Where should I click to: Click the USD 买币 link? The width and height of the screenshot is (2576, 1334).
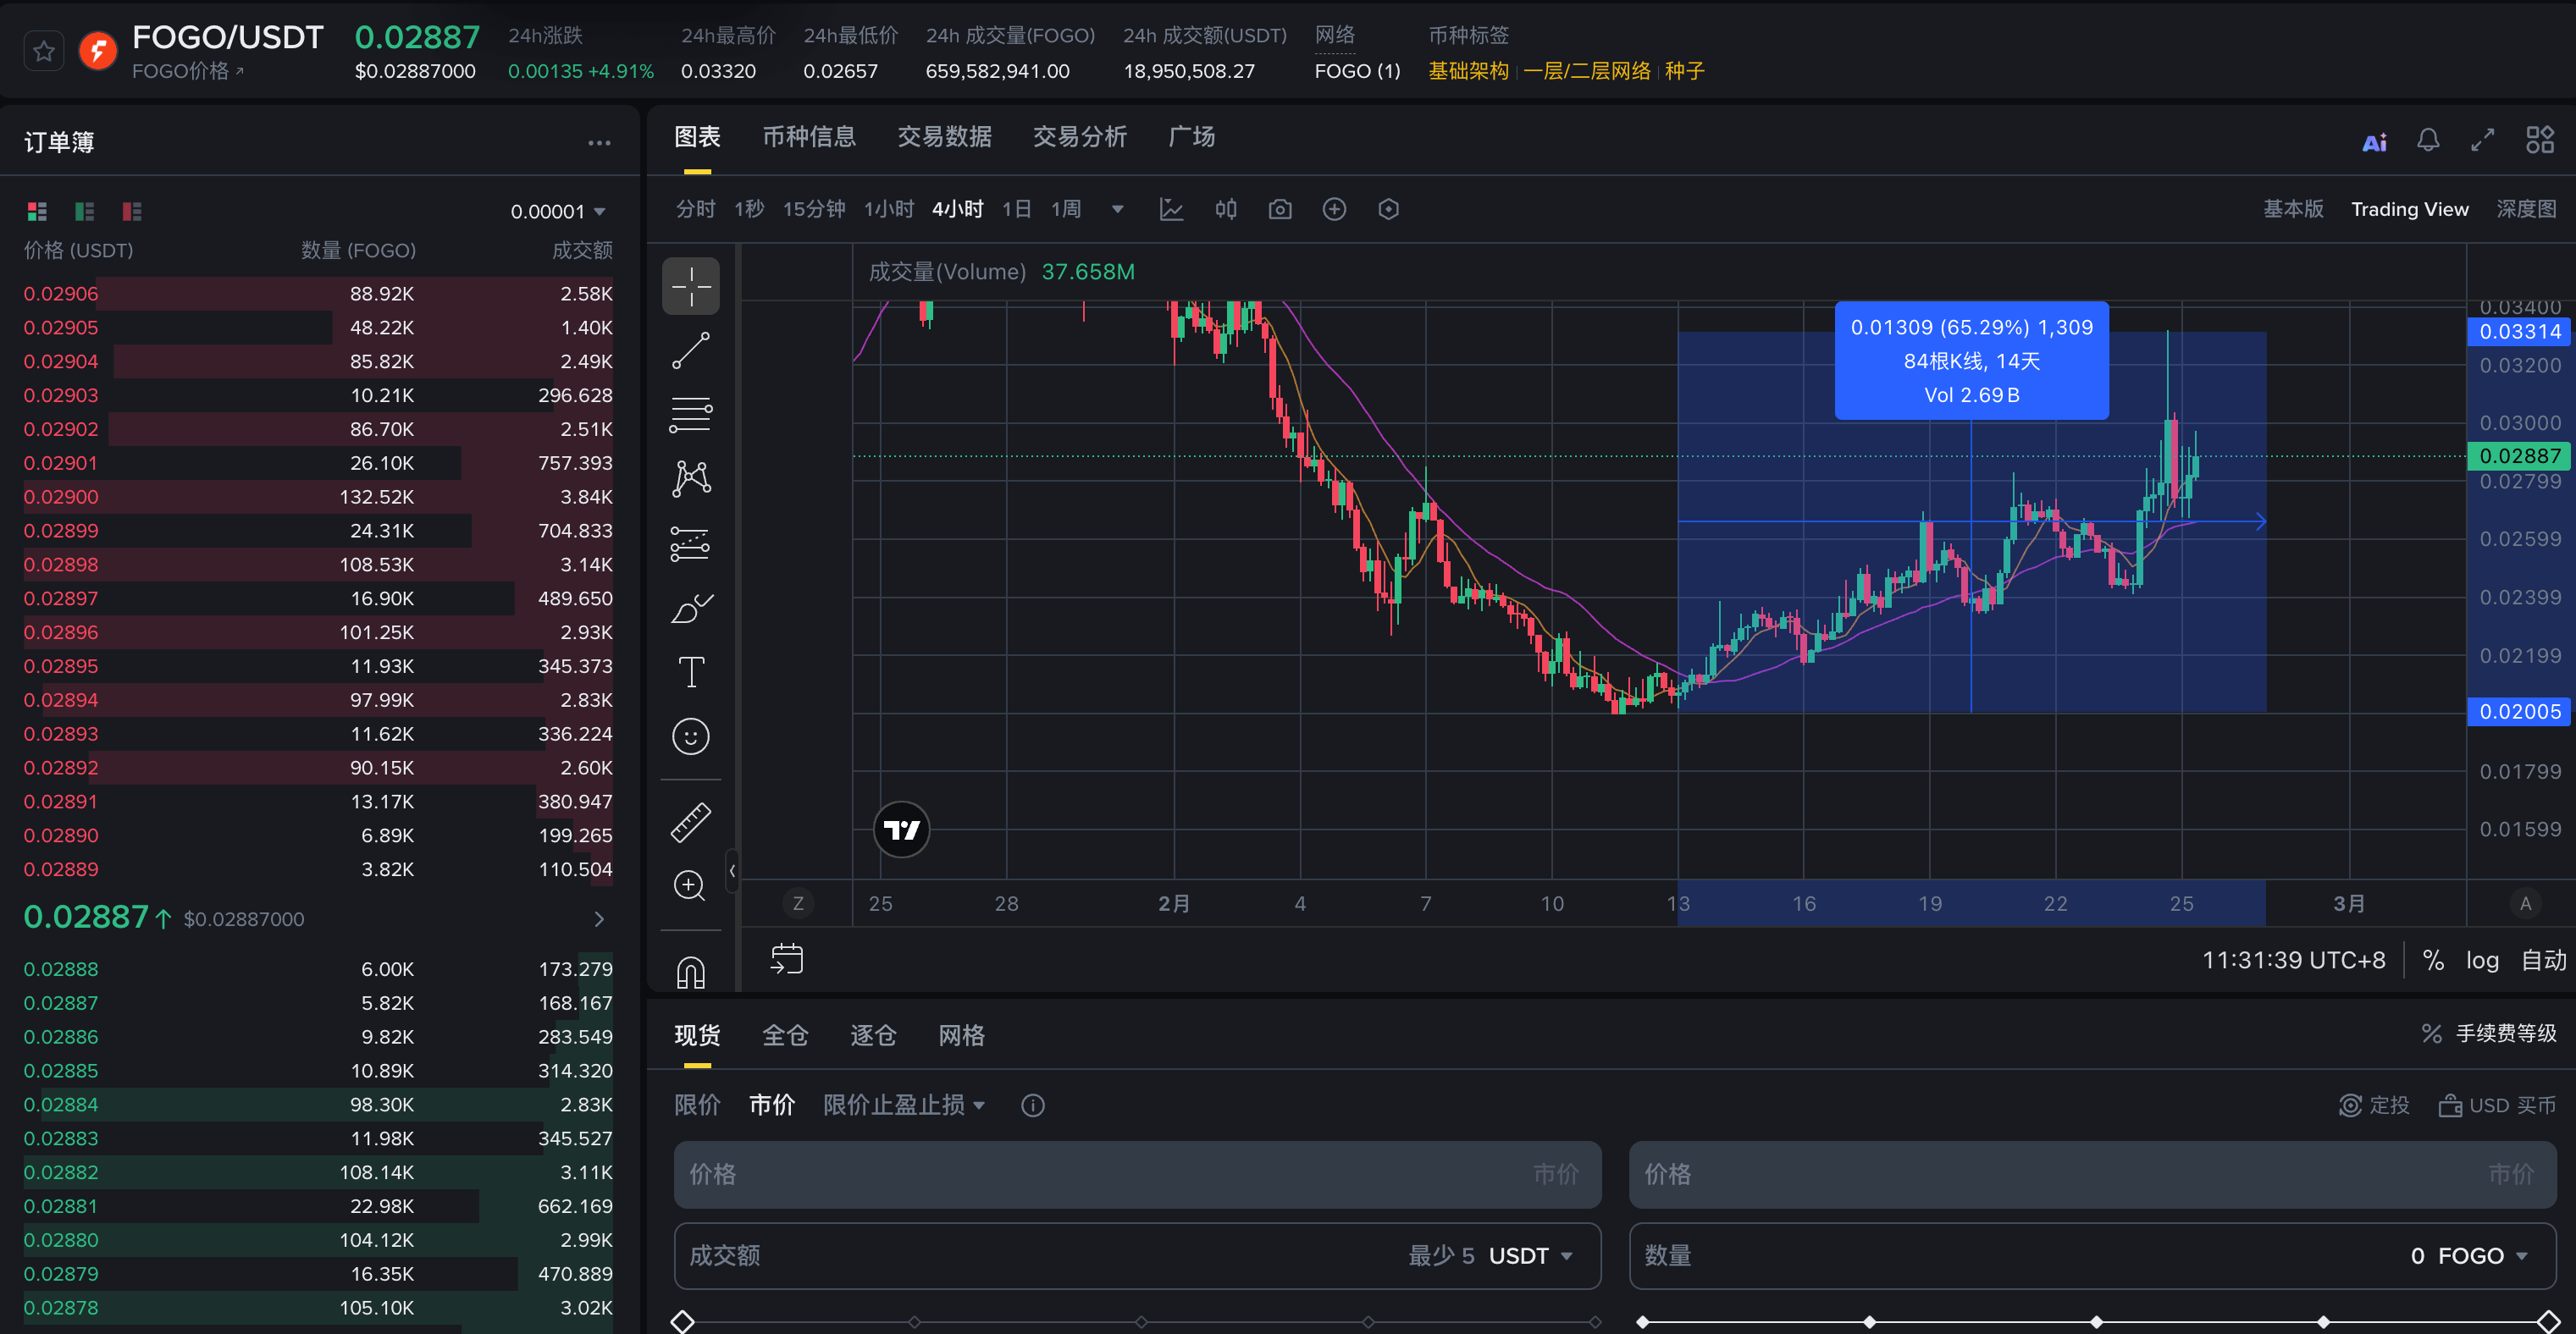(x=2497, y=1105)
